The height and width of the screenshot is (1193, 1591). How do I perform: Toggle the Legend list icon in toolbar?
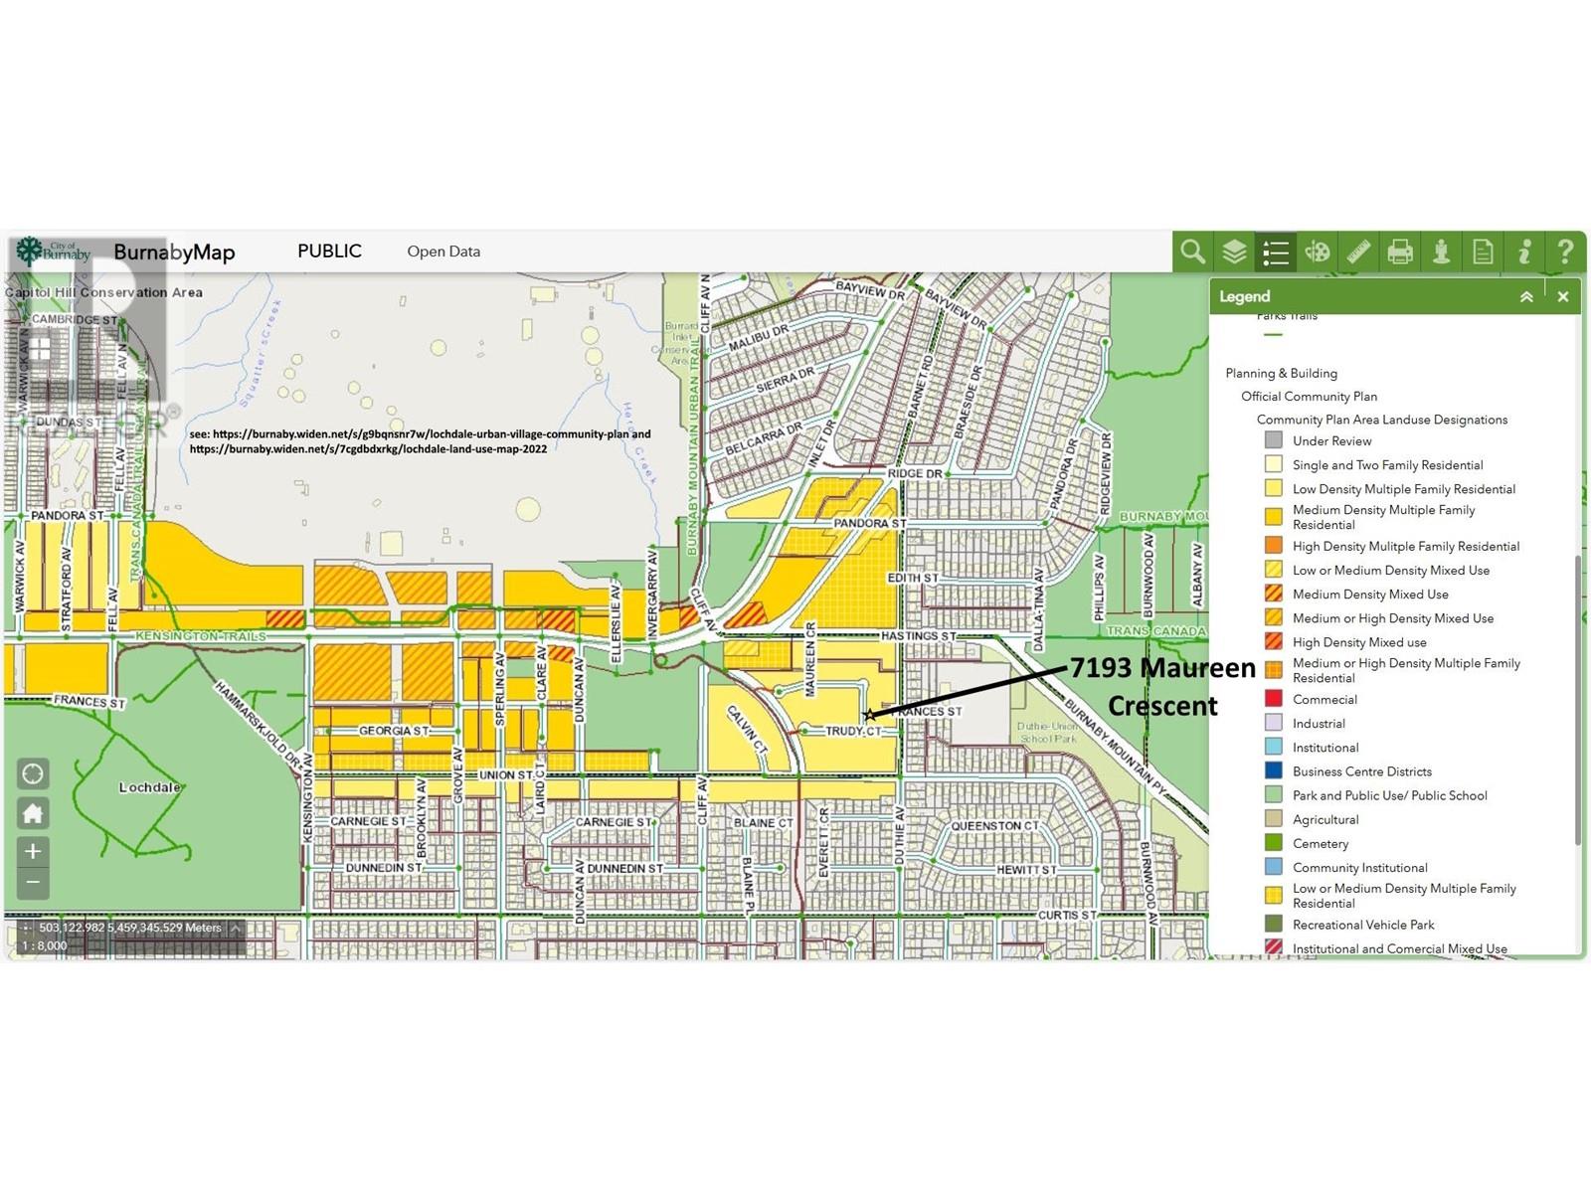1276,253
